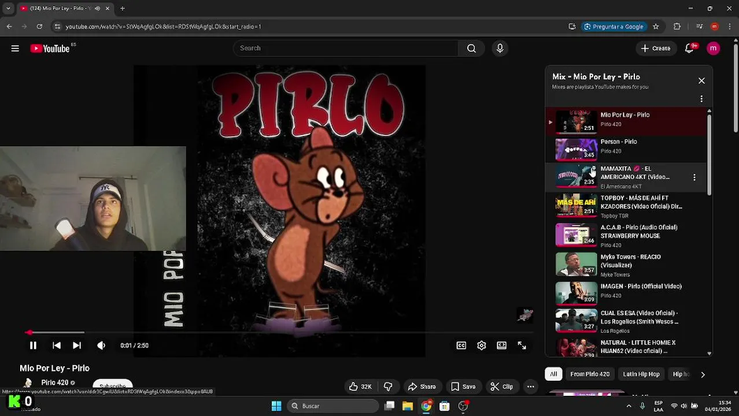Show hidden system tray icons

click(x=629, y=406)
